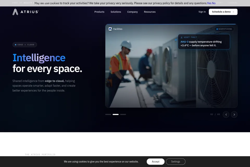Viewport: 250px width, 167px height.
Task: Go to the previous carousel slide
Action: 226,115
